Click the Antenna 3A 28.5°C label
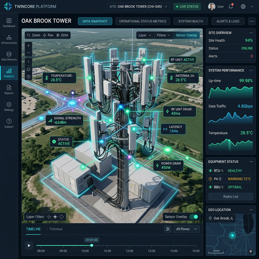 pos(183,78)
